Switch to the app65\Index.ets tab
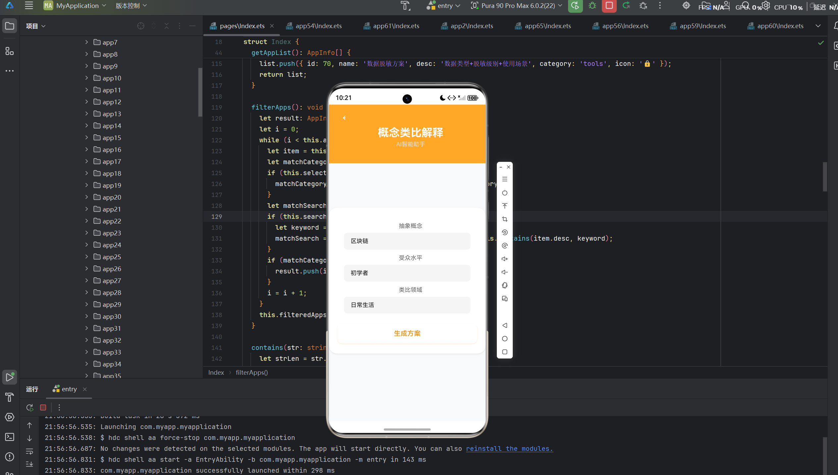The height and width of the screenshot is (475, 838). click(543, 26)
